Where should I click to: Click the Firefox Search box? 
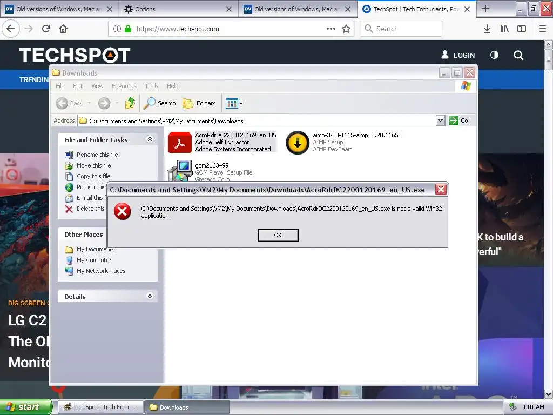[x=401, y=29]
